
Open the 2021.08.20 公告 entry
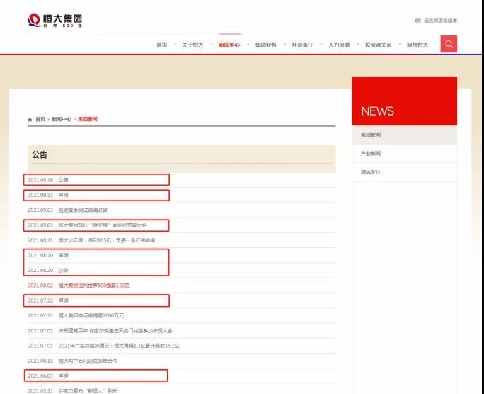point(48,271)
